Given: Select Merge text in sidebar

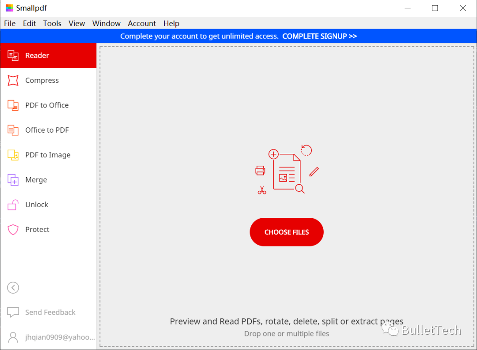Looking at the screenshot, I should [36, 180].
